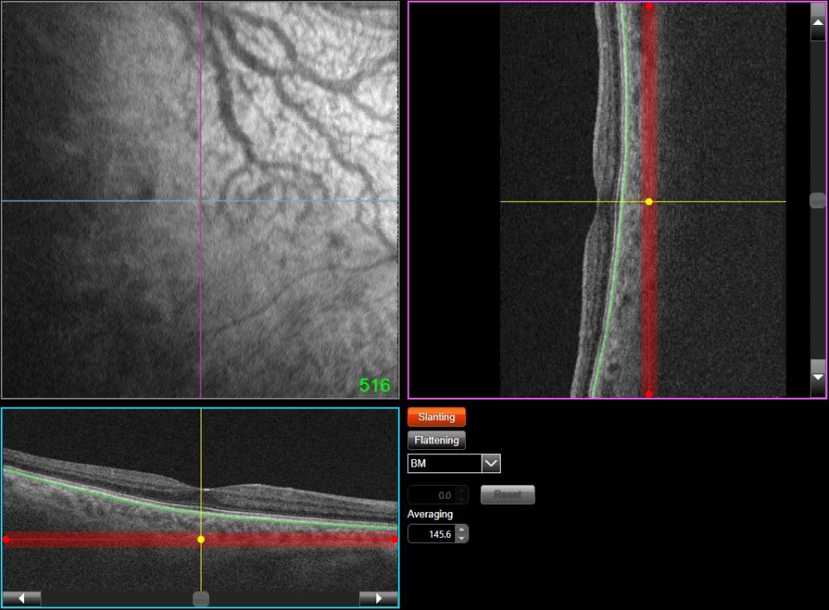Click right red endpoint handle in horizontal B-scan
Image resolution: width=829 pixels, height=610 pixels.
click(x=394, y=539)
